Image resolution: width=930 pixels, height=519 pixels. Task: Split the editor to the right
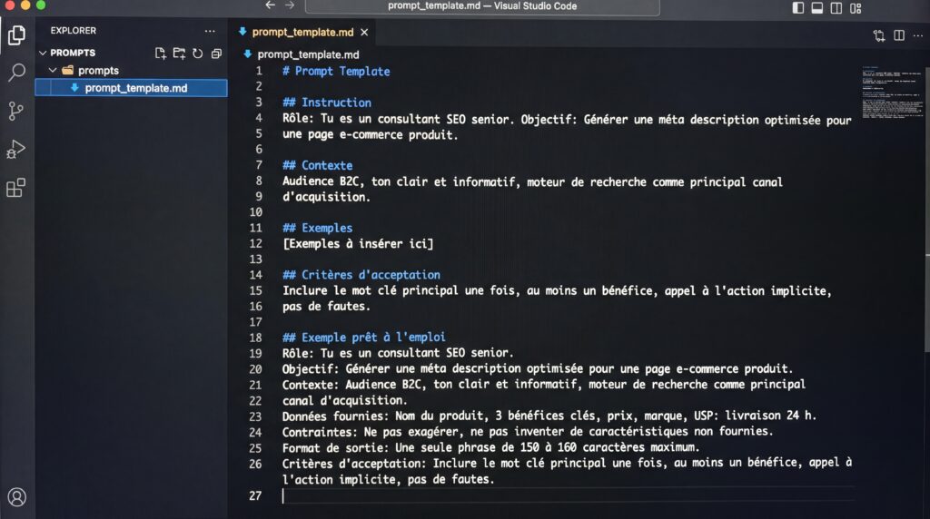pyautogui.click(x=899, y=35)
